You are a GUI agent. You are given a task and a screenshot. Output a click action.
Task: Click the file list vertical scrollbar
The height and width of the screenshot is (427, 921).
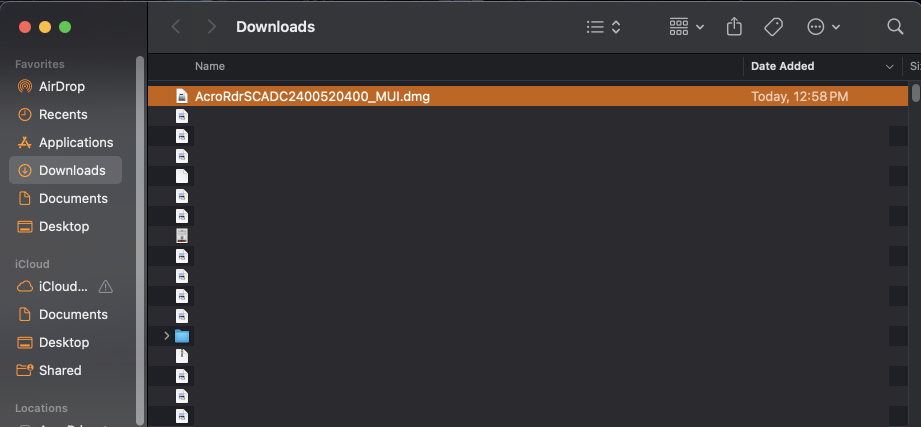[915, 93]
